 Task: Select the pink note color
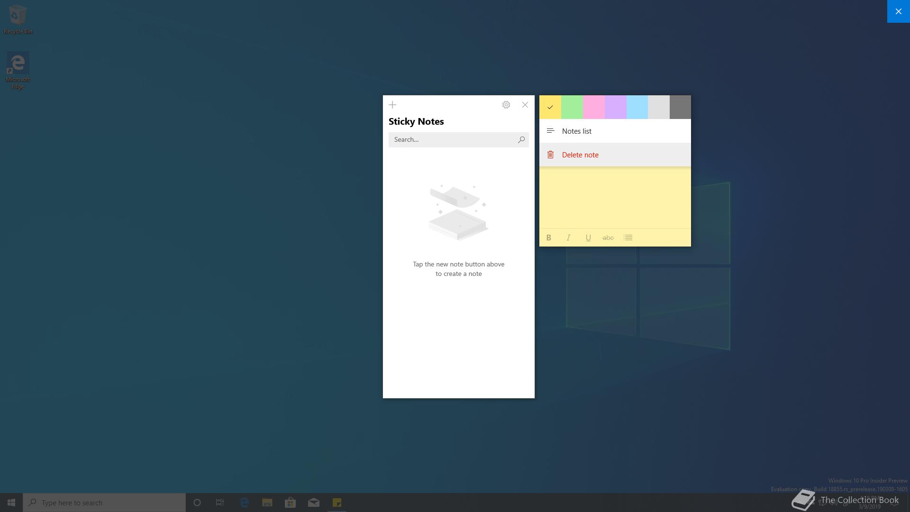click(594, 107)
